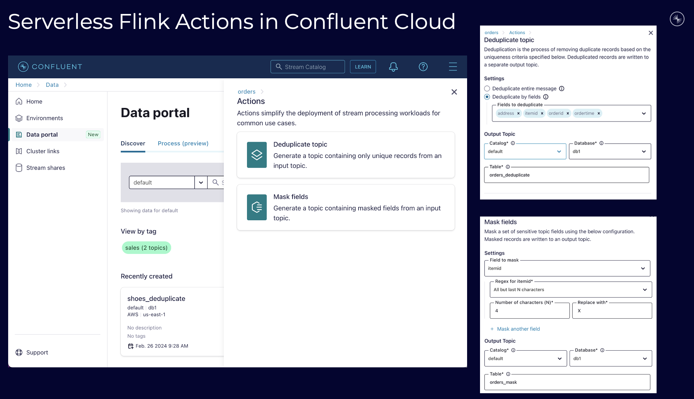Screen dimensions: 694x399
Task: Click the Deduplicate topic action icon
Action: 257,155
